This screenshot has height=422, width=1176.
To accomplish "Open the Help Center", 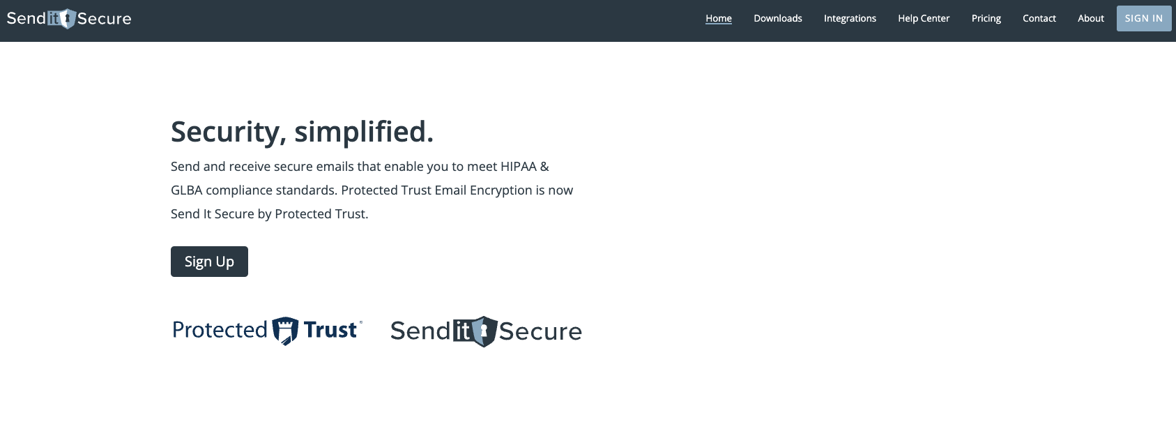I will (x=924, y=18).
